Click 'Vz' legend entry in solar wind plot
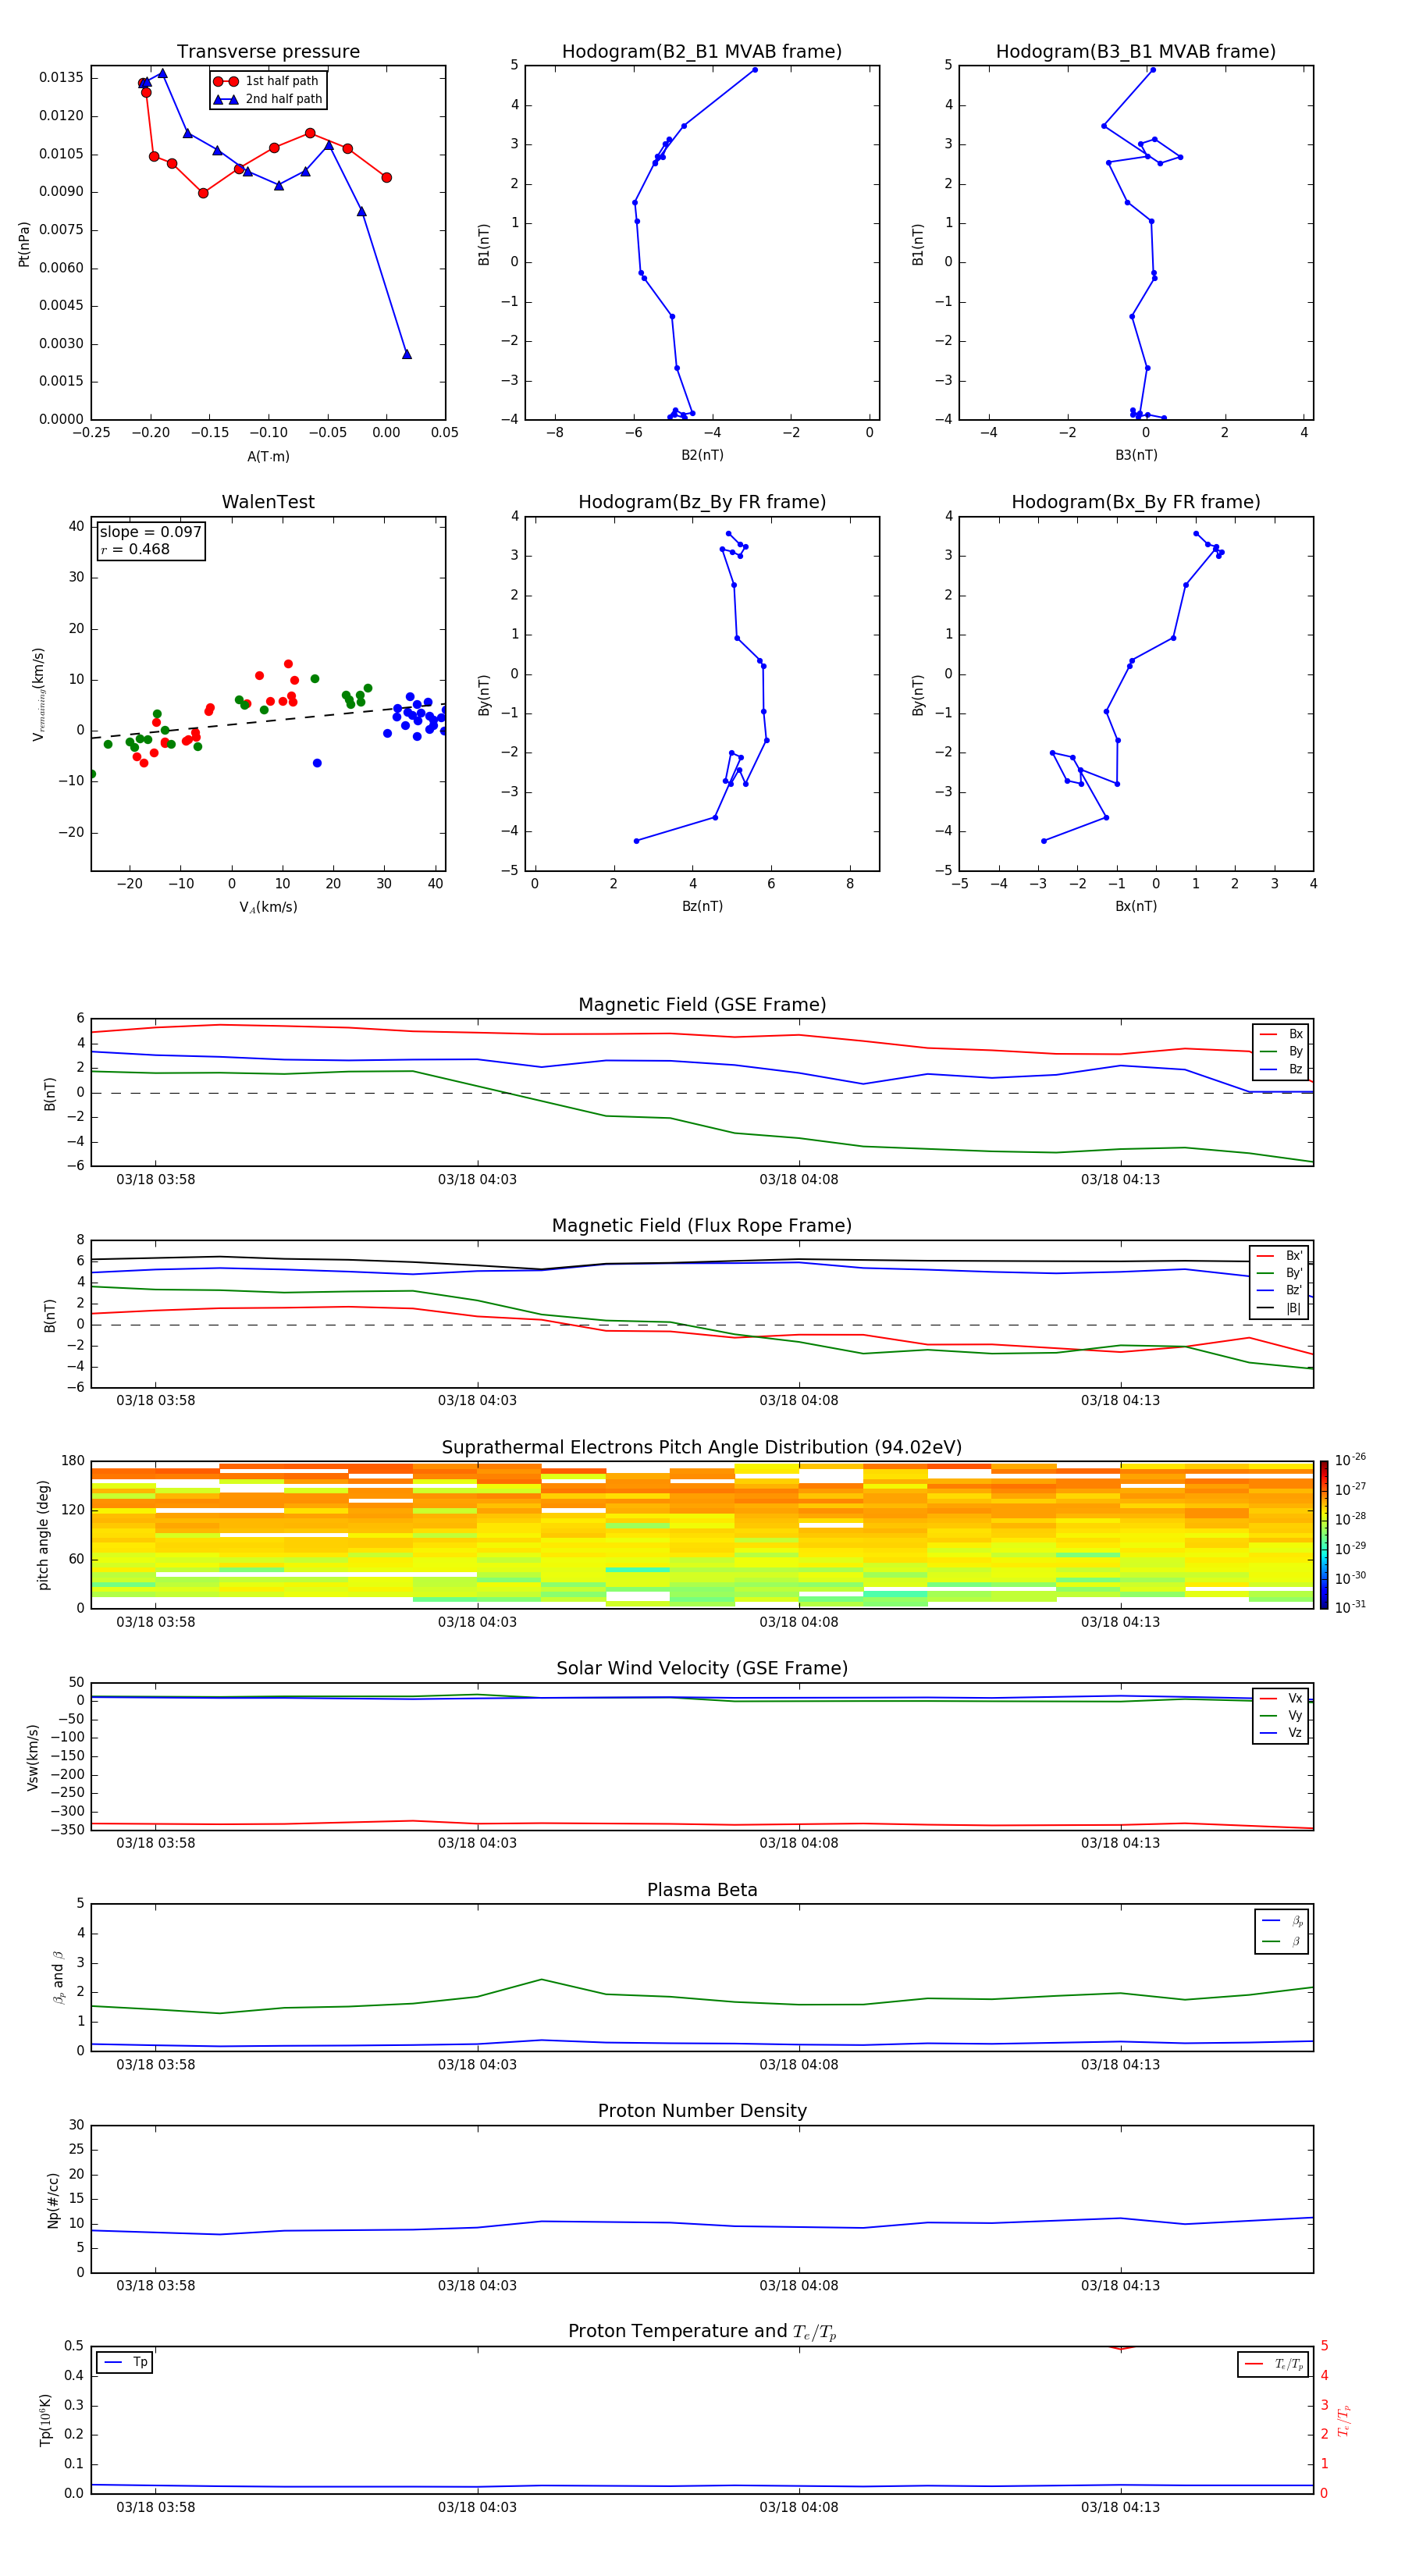Screen dimensions: 1405x2576 1282,1733
